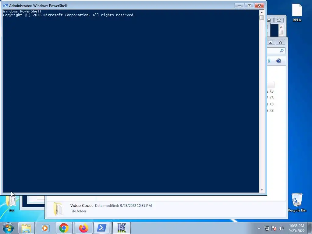Screen dimensions: 312x234
Task: Switch to PowerShell via taskbar button
Action: pos(102,228)
